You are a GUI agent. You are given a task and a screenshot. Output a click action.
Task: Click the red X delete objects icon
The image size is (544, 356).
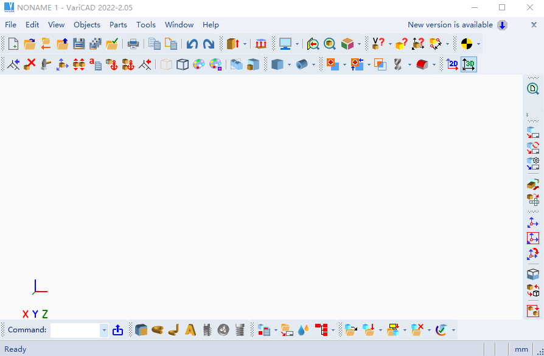[x=30, y=64]
